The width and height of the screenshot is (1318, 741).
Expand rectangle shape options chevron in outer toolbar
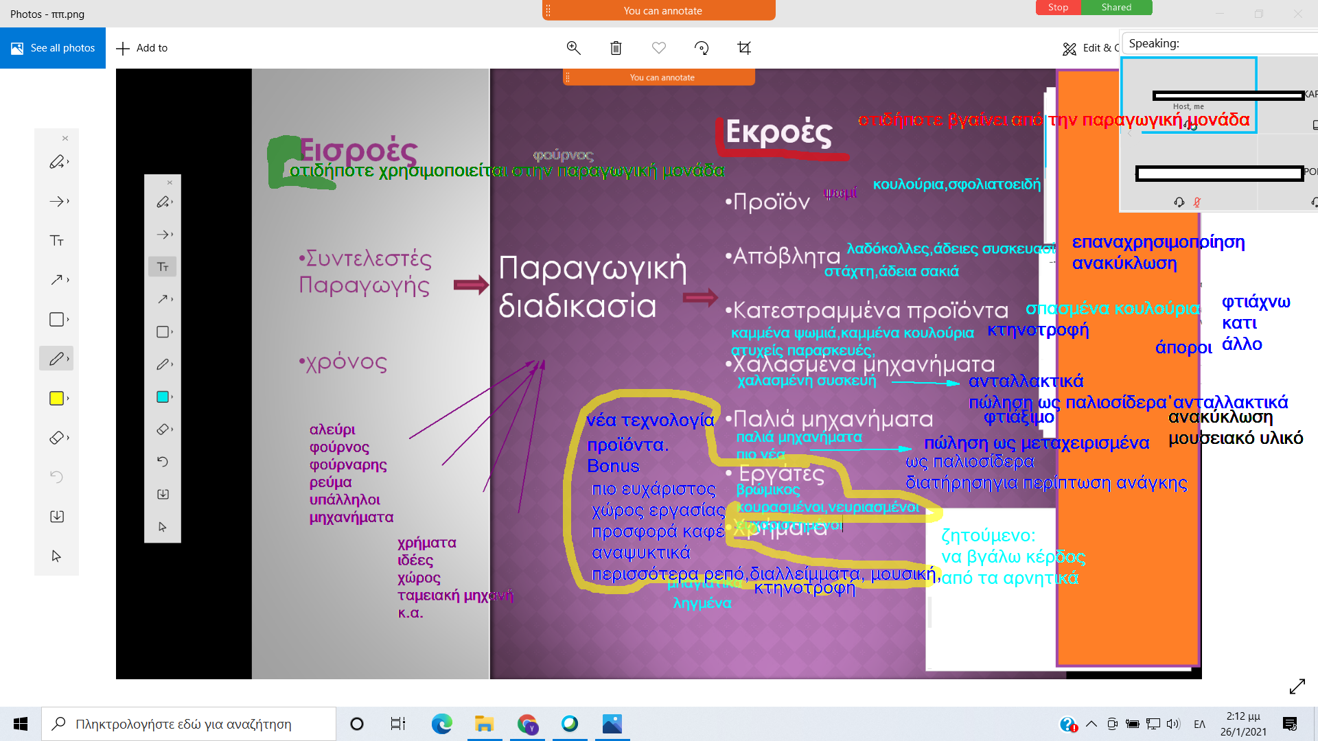point(68,320)
